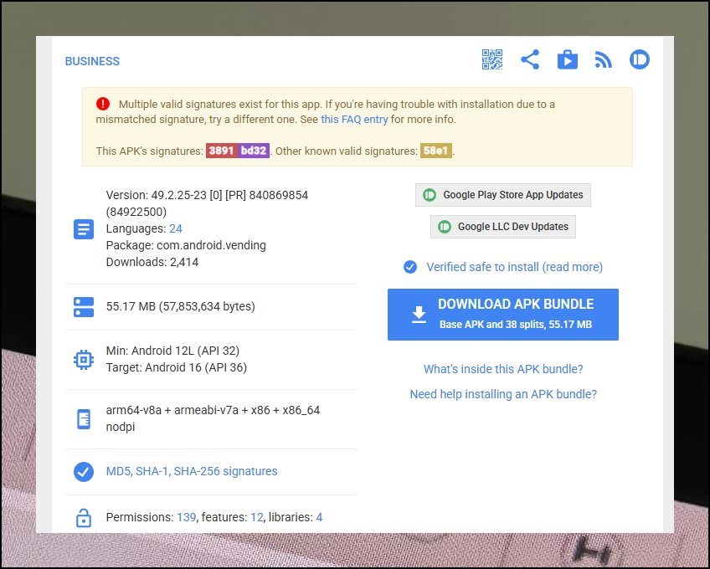710x569 pixels.
Task: Click the Pushbullet icon in header
Action: point(640,59)
